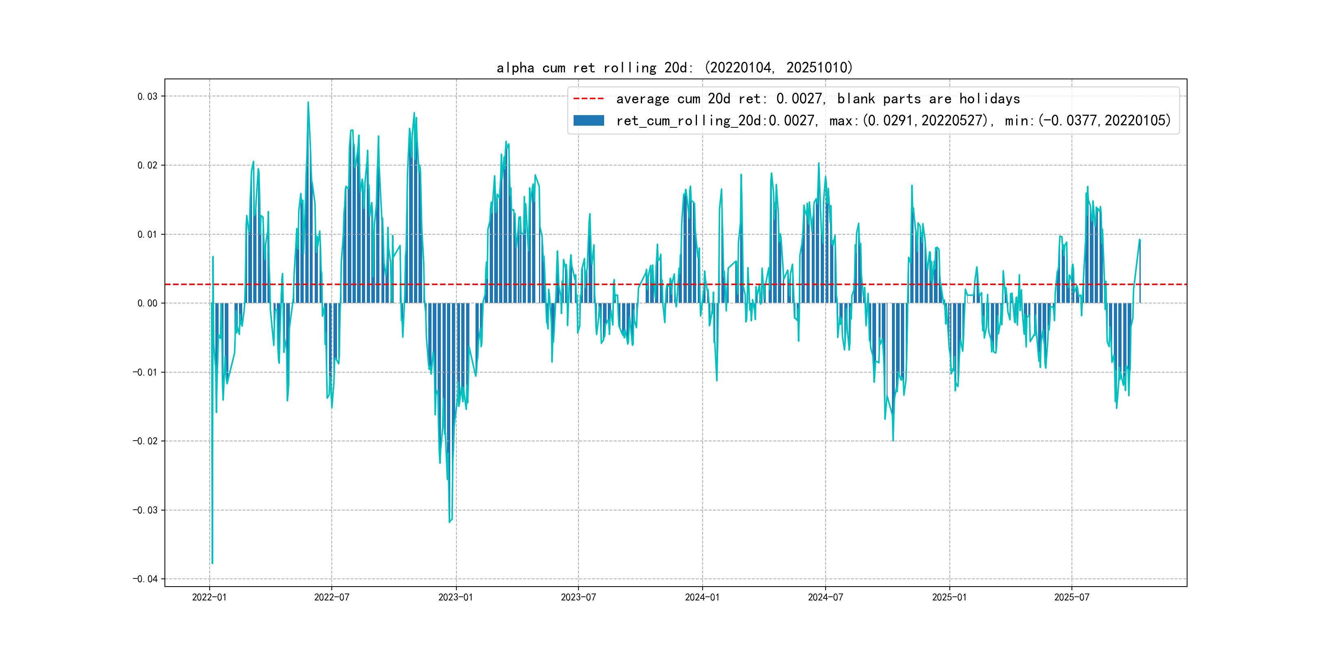Click the 2022-07 x-axis tick label

331,597
